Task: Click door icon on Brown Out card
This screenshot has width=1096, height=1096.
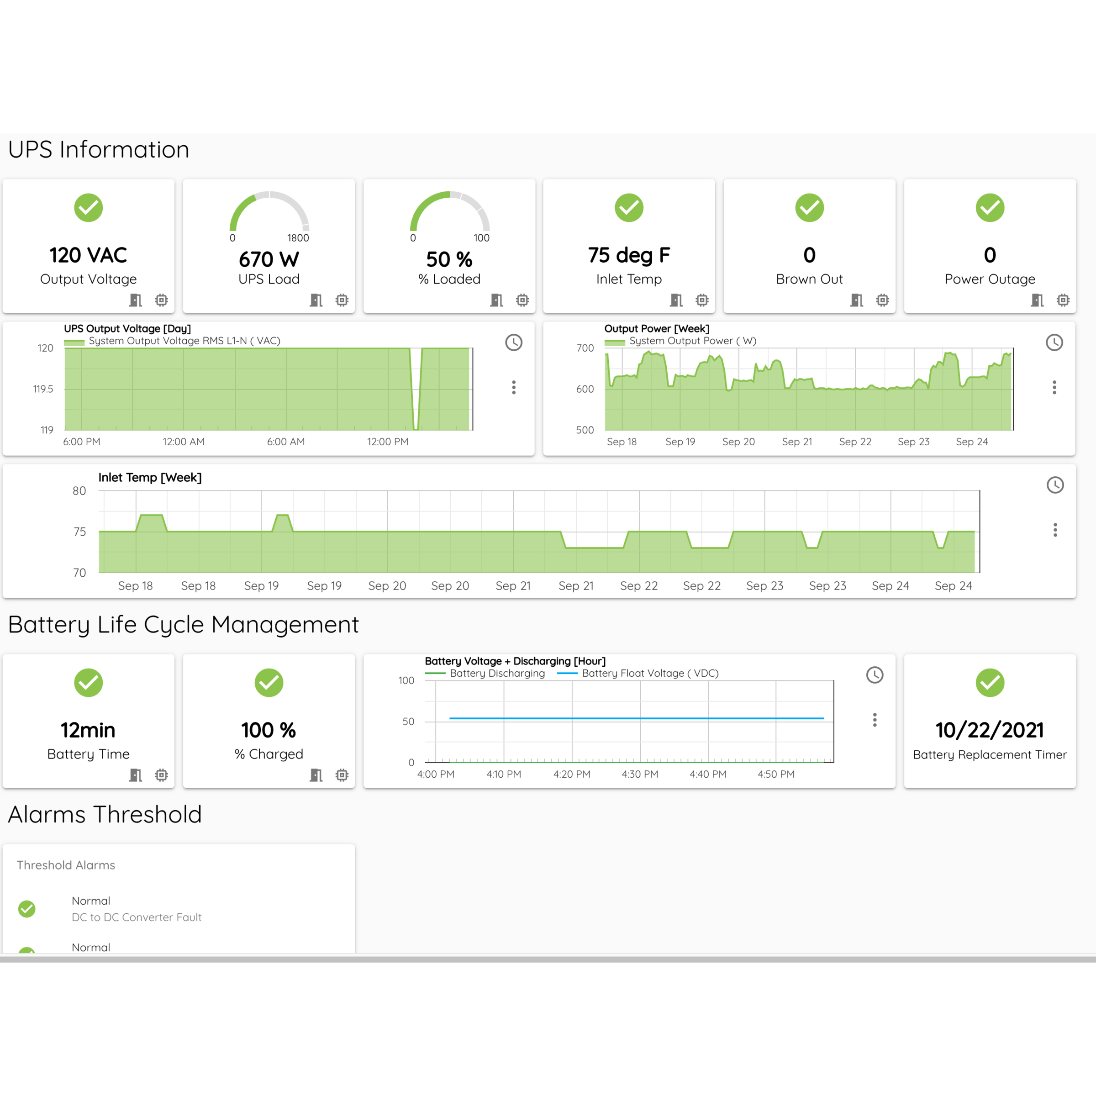Action: point(857,300)
